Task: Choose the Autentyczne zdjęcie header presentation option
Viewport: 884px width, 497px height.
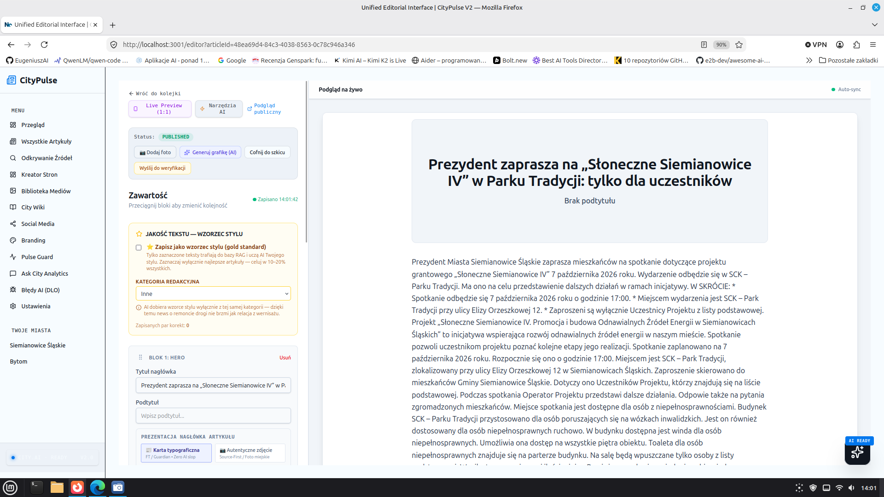Action: tap(250, 453)
